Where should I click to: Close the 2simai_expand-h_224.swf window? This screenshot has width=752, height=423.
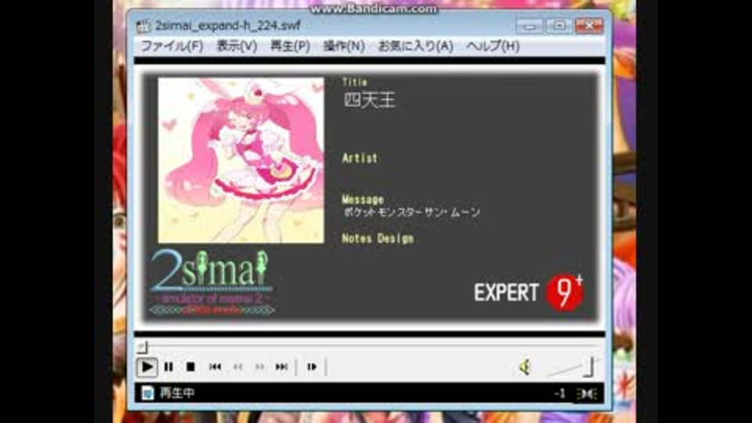click(x=589, y=26)
